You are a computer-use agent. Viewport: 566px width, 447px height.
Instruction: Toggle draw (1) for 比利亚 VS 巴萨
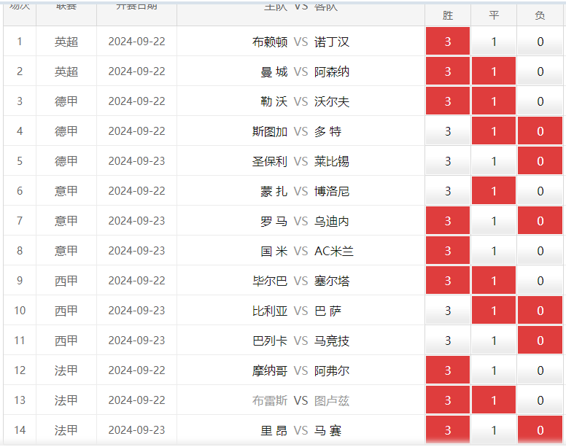[494, 311]
